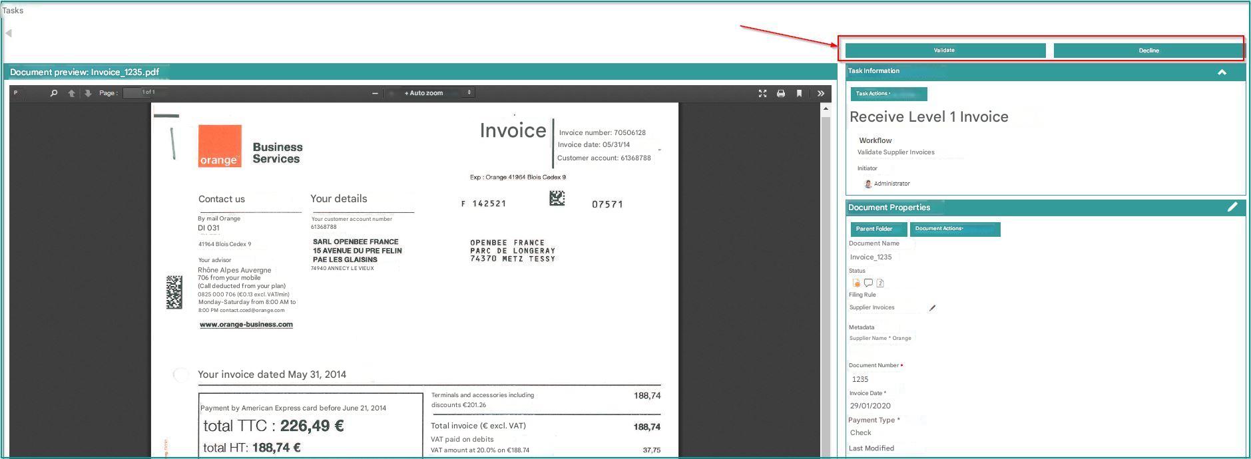Open the Auto zoom dropdown
This screenshot has height=459, width=1251.
click(x=431, y=93)
